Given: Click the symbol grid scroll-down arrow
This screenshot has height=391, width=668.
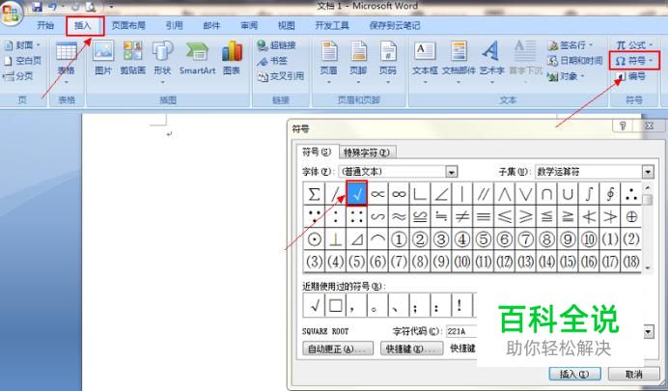Looking at the screenshot, I should 648,268.
